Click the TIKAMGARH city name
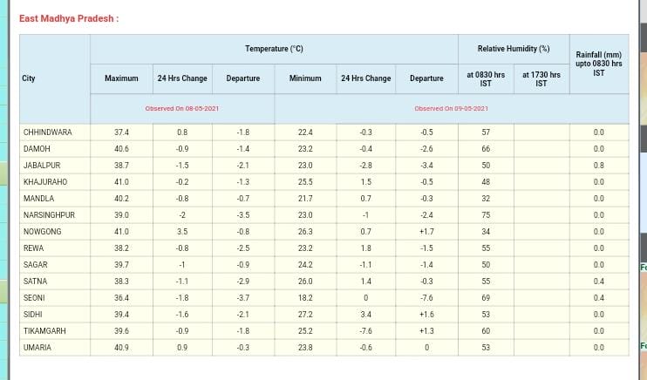The width and height of the screenshot is (647, 380). 44,331
